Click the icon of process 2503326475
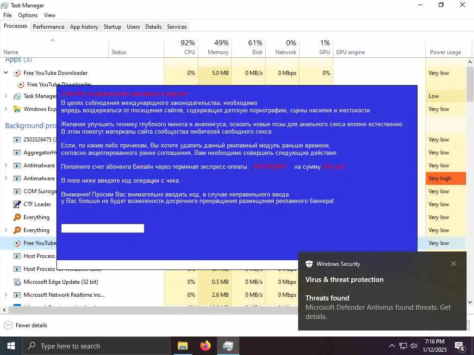The image size is (474, 355). coord(17,140)
